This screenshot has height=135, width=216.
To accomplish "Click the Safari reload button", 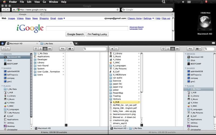I will [117, 10].
